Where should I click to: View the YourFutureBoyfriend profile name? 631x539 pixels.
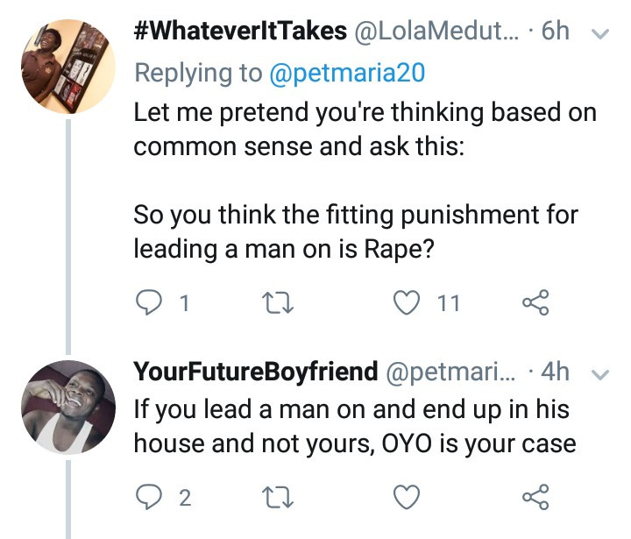click(254, 372)
